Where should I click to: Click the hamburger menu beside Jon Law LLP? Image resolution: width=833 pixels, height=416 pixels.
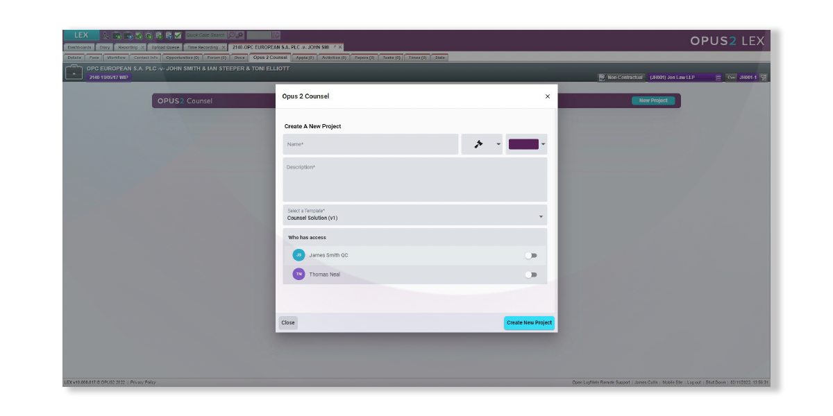pyautogui.click(x=718, y=77)
